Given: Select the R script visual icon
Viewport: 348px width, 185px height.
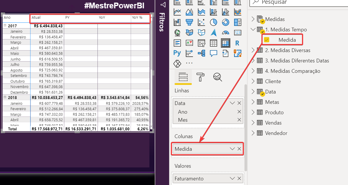Looking at the screenshot, I should tap(238, 43).
